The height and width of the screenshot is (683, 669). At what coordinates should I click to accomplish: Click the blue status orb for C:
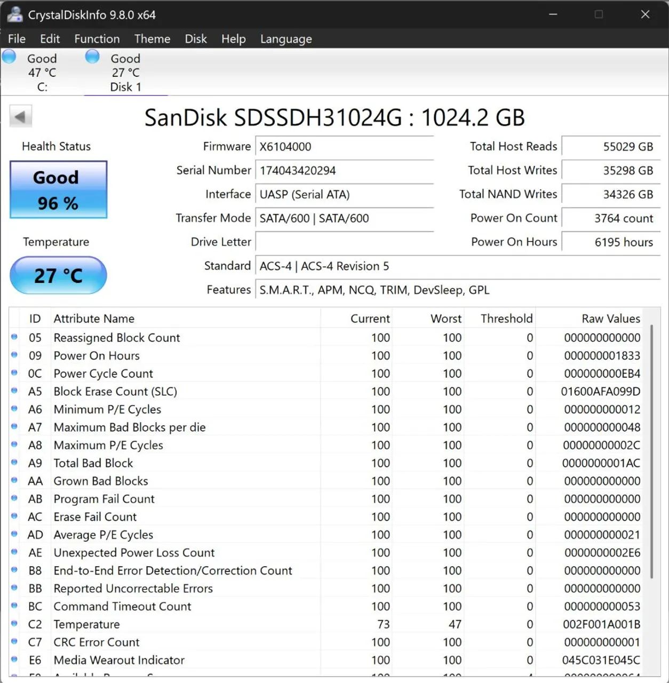(x=9, y=57)
